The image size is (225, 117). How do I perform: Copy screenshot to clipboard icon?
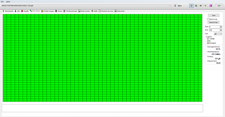point(196,6)
